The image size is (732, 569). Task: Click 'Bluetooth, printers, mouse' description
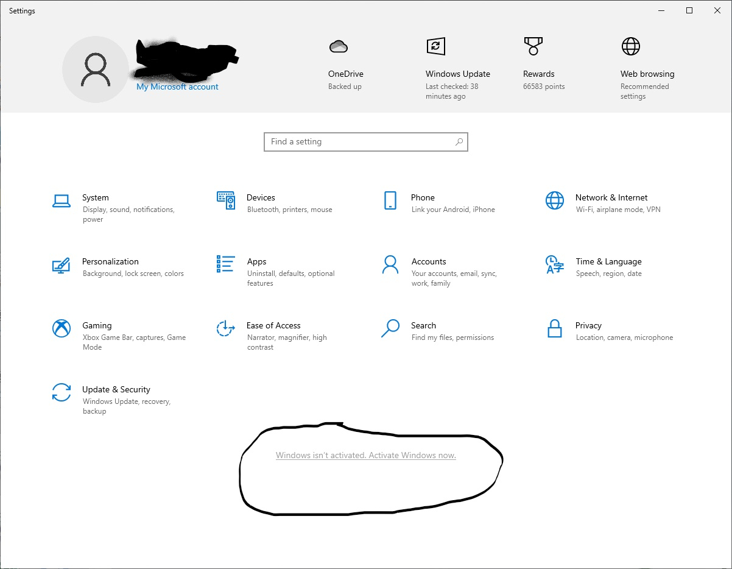pyautogui.click(x=290, y=210)
